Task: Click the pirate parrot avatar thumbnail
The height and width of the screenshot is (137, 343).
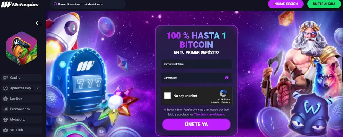Action: click(22, 48)
